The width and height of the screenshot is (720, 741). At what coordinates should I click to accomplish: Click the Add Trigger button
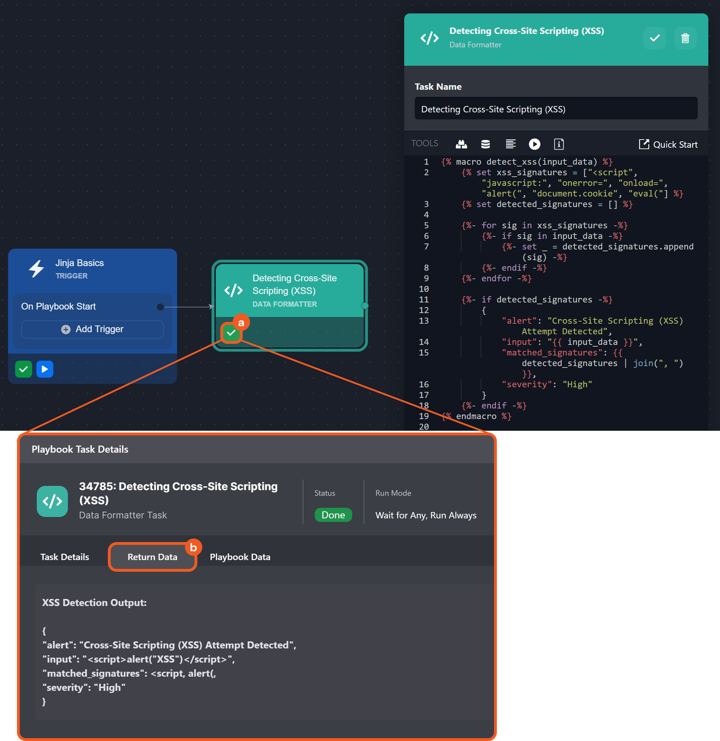pyautogui.click(x=93, y=329)
